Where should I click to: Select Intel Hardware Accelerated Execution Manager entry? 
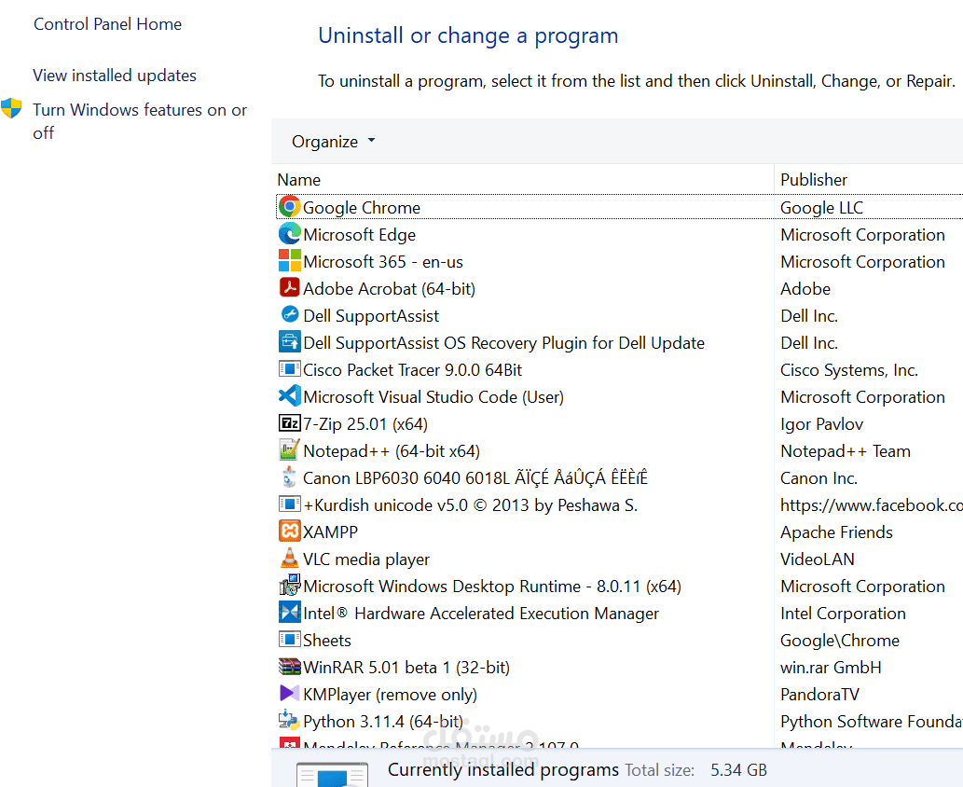tap(481, 614)
